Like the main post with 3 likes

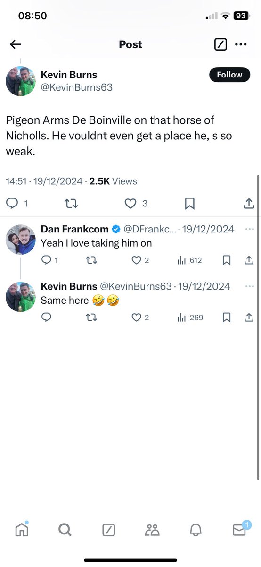(x=130, y=203)
